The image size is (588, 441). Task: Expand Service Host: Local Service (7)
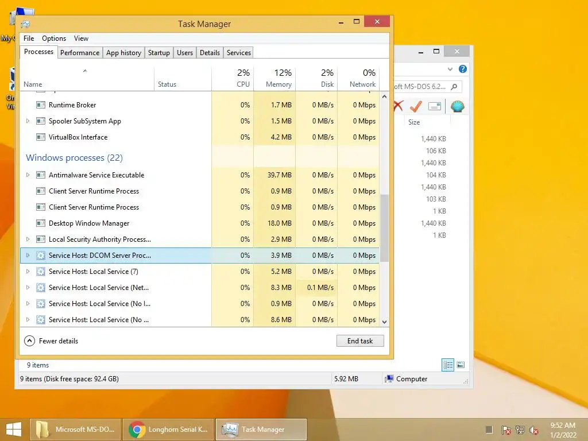(28, 272)
